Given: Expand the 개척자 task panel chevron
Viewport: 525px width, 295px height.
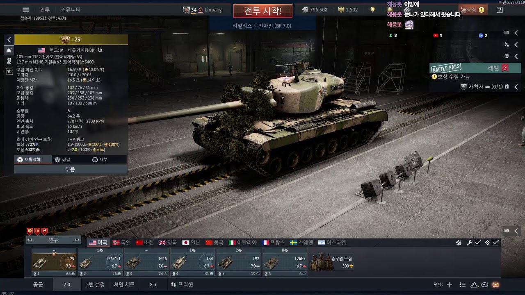Looking at the screenshot, I should 516,87.
